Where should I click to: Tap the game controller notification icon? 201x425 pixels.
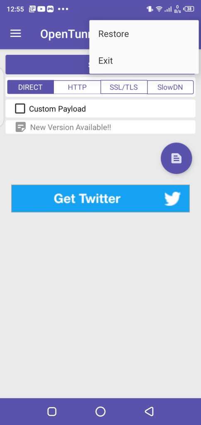click(x=50, y=9)
